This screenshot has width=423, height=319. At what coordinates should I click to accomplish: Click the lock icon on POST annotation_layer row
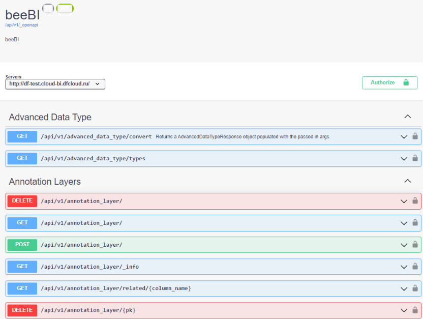click(x=415, y=245)
